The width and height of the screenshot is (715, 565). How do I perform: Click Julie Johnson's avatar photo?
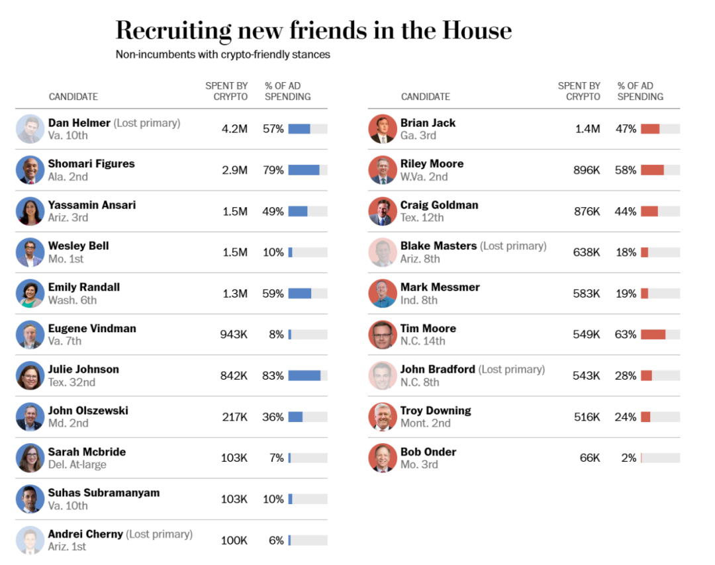[x=30, y=376]
